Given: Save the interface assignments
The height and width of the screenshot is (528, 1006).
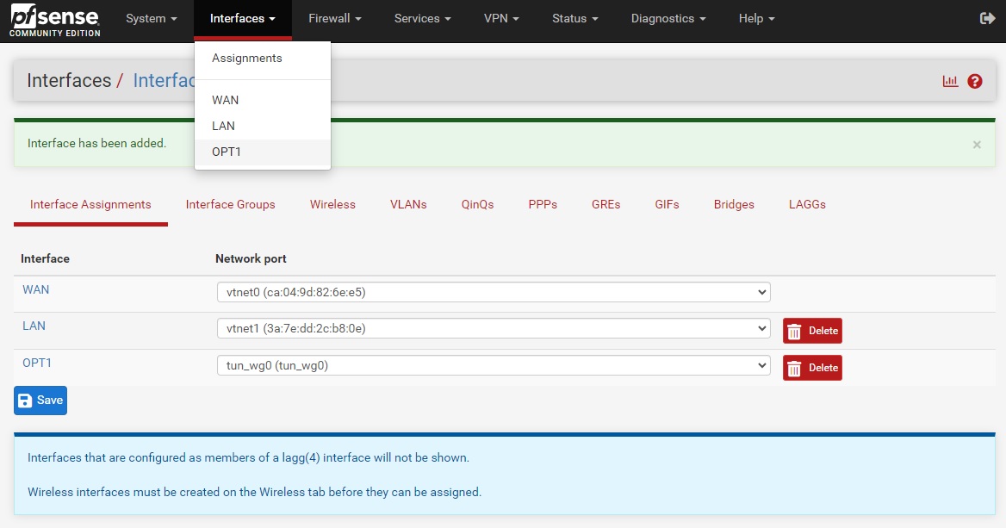Looking at the screenshot, I should pyautogui.click(x=40, y=401).
